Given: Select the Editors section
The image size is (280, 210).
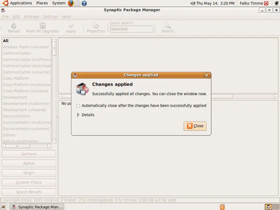Looking at the screenshot, I should click(27, 135).
